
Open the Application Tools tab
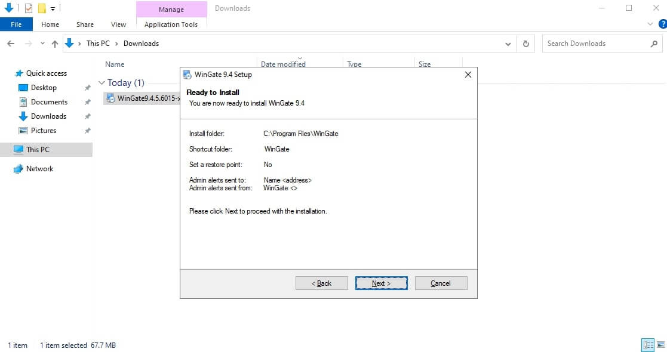pos(171,24)
